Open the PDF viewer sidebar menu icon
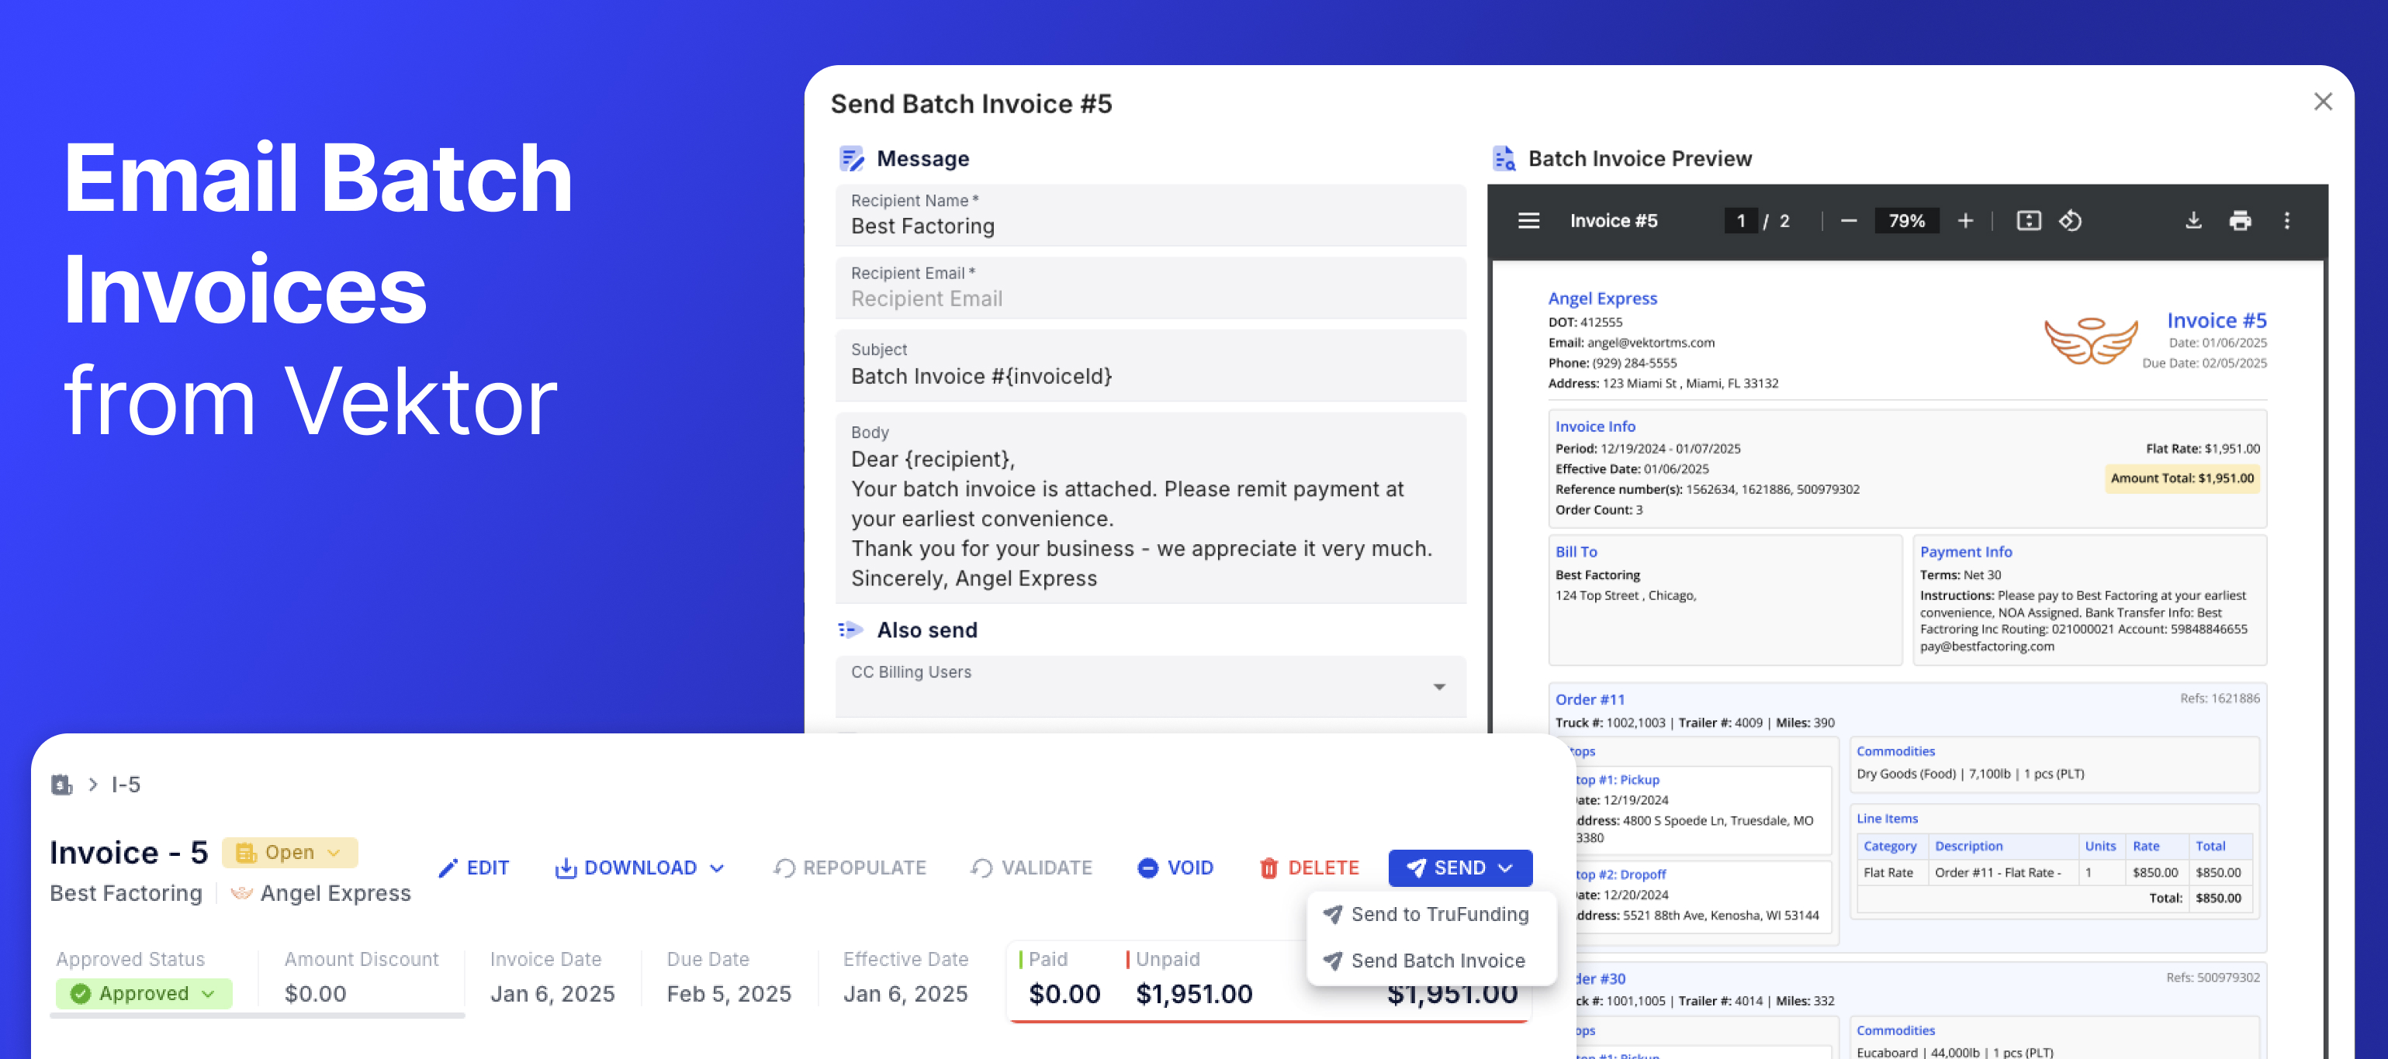 [x=1528, y=220]
